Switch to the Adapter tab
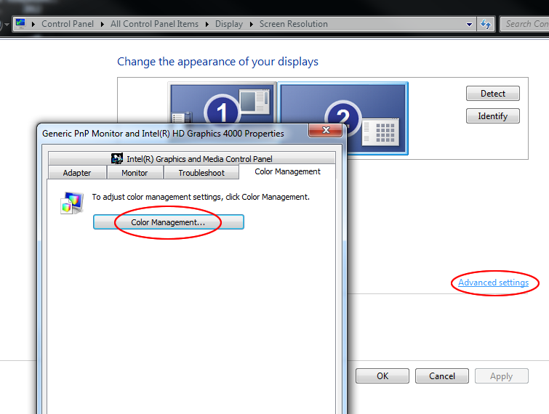 coord(77,173)
